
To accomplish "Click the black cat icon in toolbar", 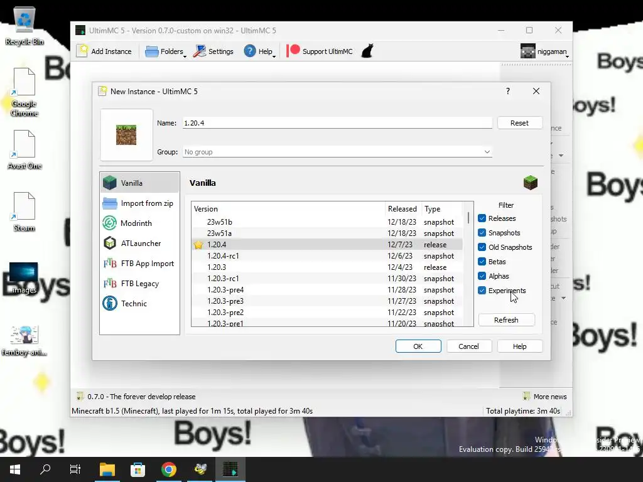I will pos(367,51).
